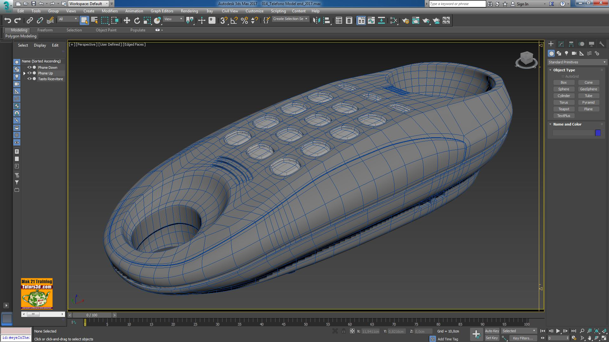Image resolution: width=609 pixels, height=342 pixels.
Task: Switch to the Freeform ribbon tab
Action: pos(45,30)
